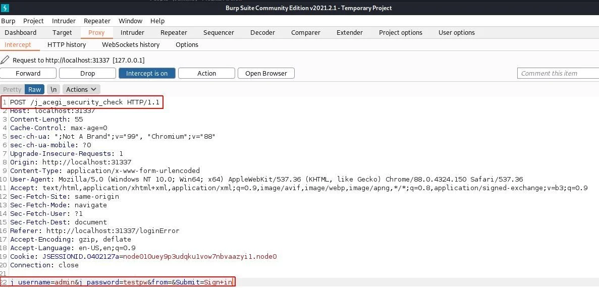Click the Burp Suite logo icon

click(6, 8)
